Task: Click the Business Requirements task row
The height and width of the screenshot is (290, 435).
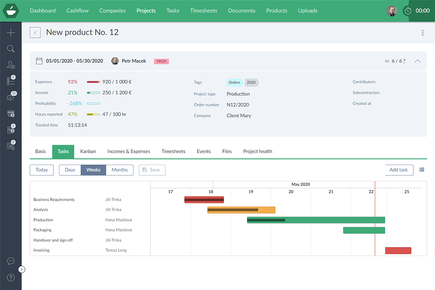Action: pyautogui.click(x=90, y=199)
